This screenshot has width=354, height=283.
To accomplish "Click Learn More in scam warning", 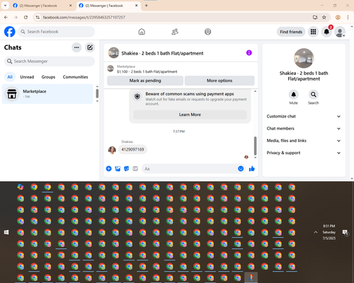I will 190,115.
